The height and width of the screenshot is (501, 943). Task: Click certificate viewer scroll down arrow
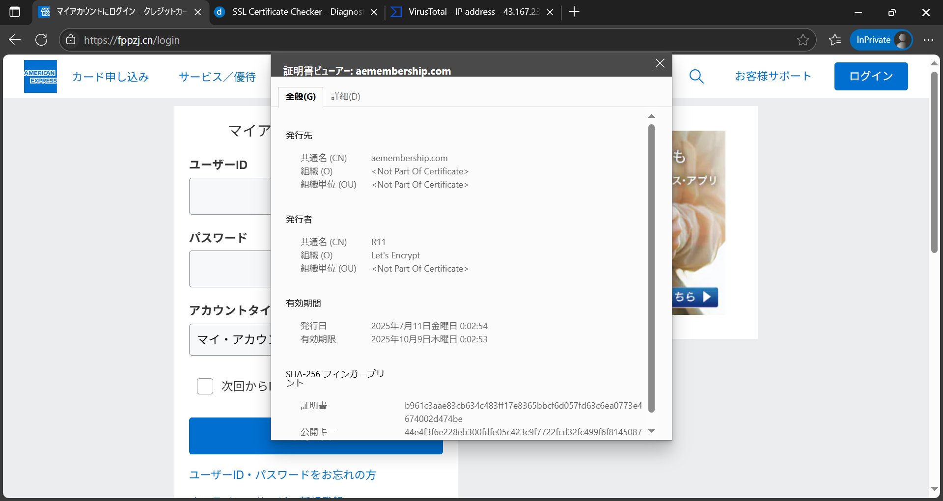[x=651, y=431]
